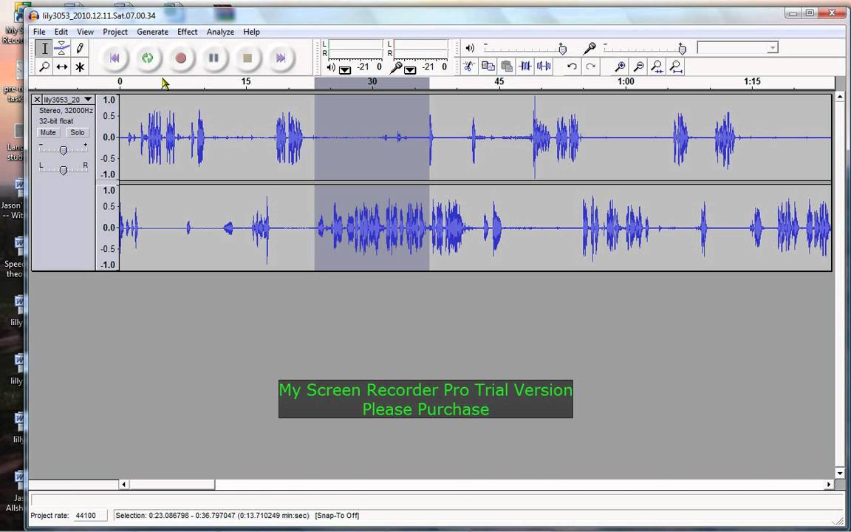This screenshot has height=532, width=851.
Task: Open the Edit menu
Action: [x=61, y=32]
